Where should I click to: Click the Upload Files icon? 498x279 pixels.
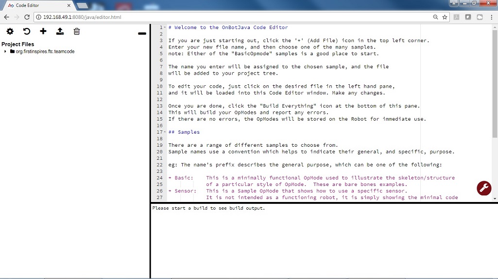pyautogui.click(x=60, y=31)
